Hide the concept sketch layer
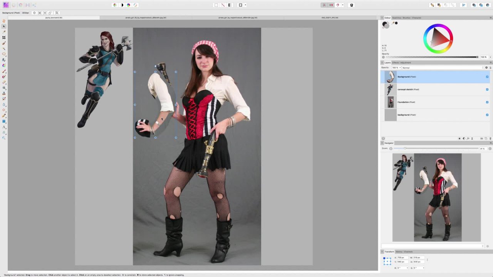Image resolution: width=493 pixels, height=277 pixels. (487, 89)
